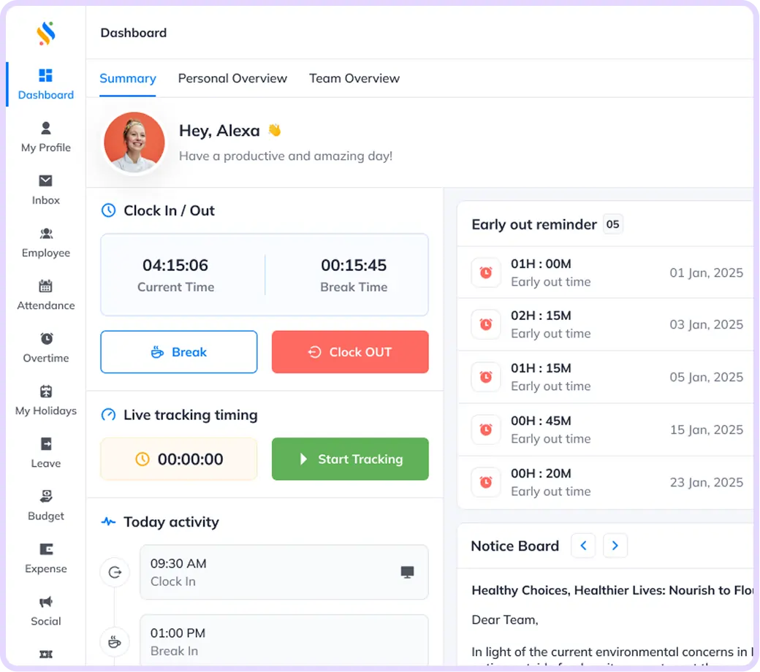The height and width of the screenshot is (672, 760).
Task: Click the 04:15:06 Current Time value
Action: pos(175,265)
